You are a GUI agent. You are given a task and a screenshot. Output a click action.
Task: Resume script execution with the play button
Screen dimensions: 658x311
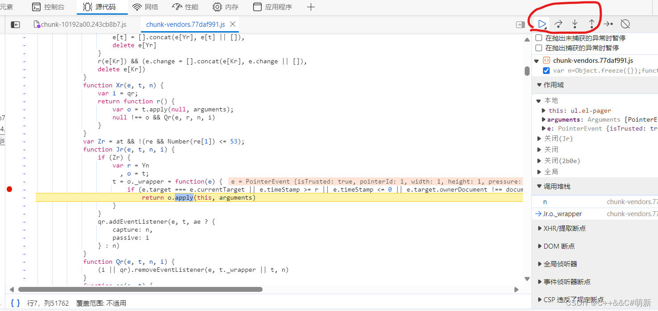coord(542,24)
